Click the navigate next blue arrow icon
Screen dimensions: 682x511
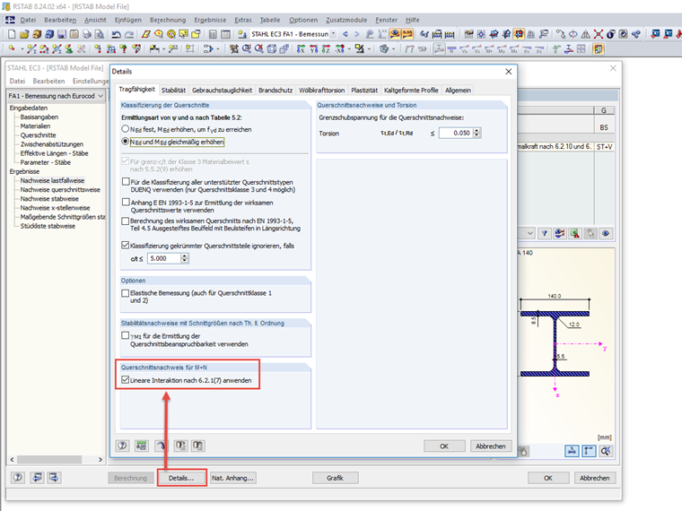pos(357,34)
